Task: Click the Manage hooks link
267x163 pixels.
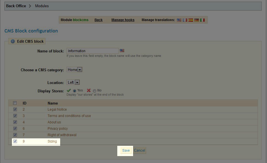Action: [x=123, y=20]
